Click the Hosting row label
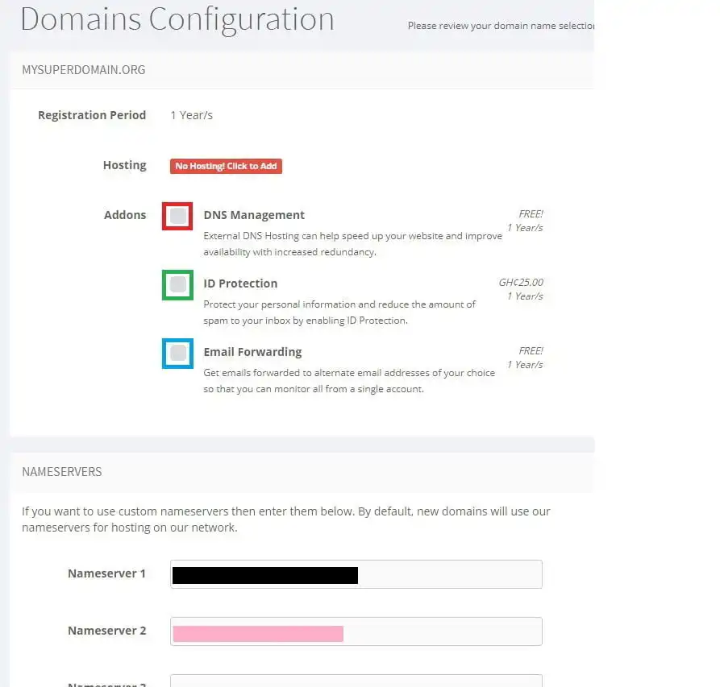 pyautogui.click(x=125, y=165)
